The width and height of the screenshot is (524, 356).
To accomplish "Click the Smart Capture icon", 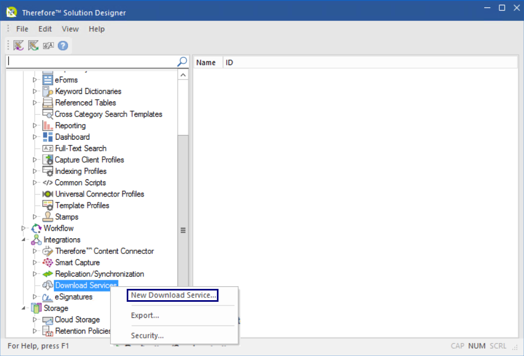I will (x=48, y=263).
